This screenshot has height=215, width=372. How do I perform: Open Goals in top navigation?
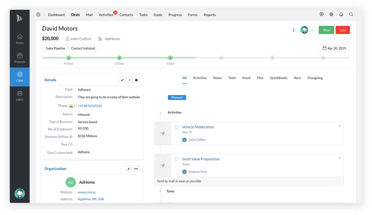click(x=158, y=15)
